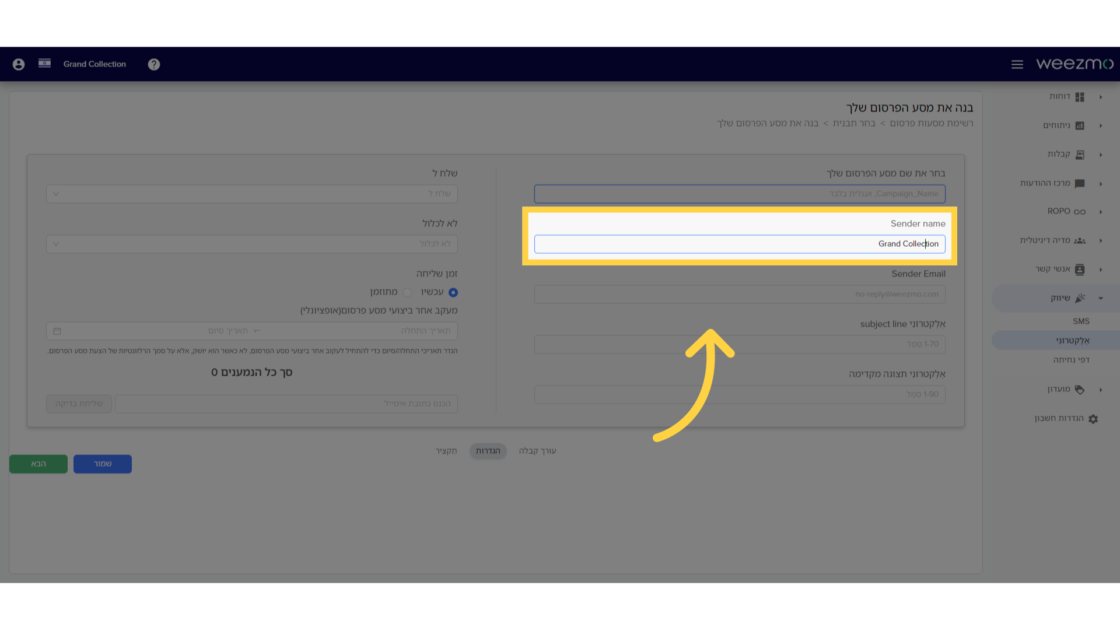
Task: Click the ניתוחים analytics icon
Action: click(x=1080, y=125)
